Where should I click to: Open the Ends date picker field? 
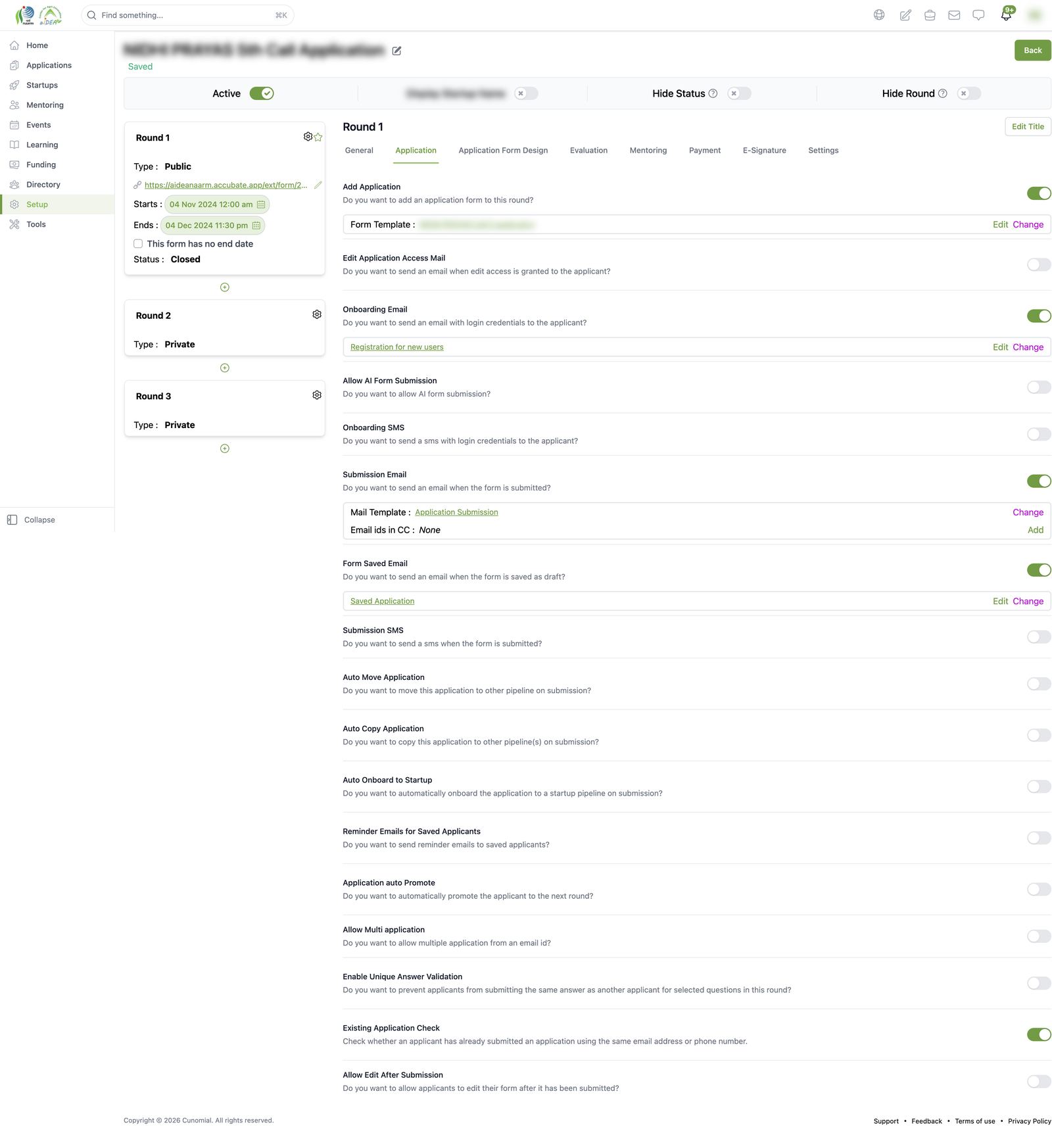(x=212, y=226)
